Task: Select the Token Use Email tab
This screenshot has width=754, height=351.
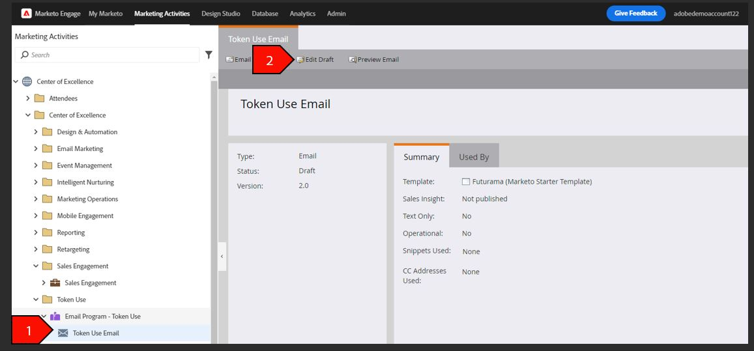Action: (x=258, y=38)
